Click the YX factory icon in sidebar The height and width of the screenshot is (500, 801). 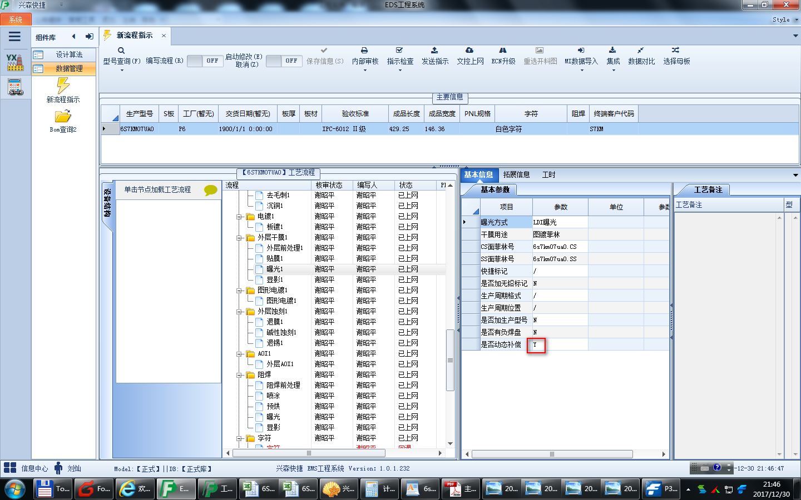[x=15, y=62]
